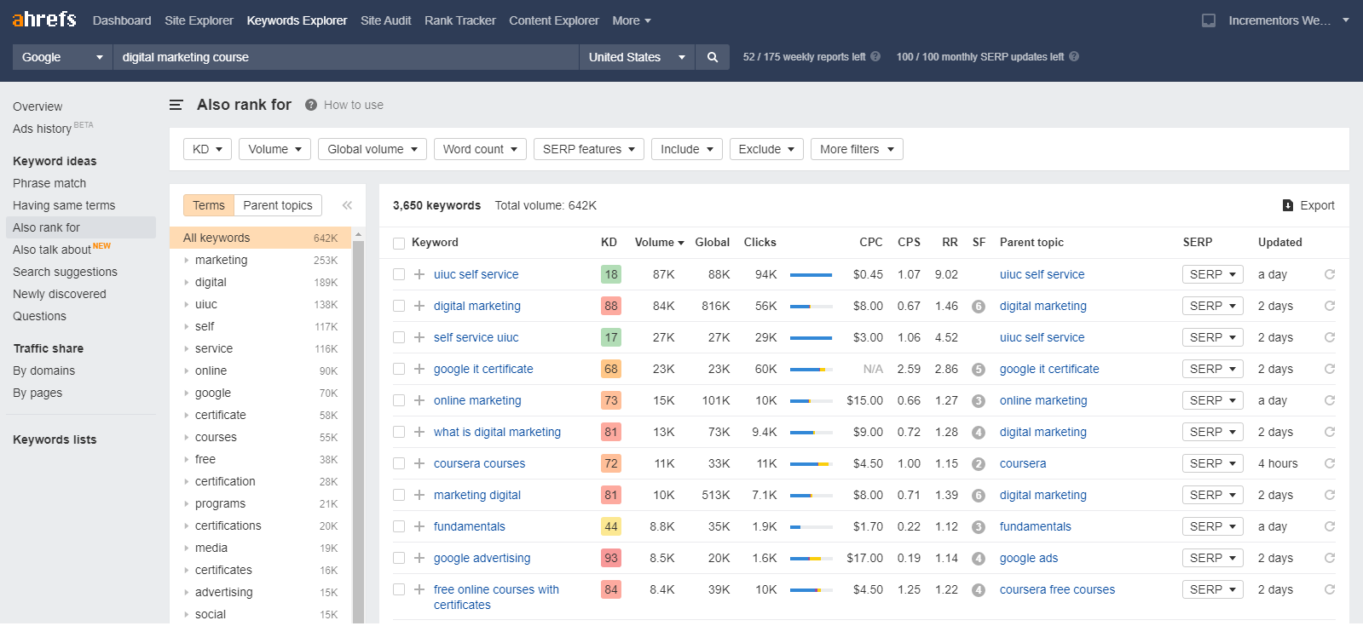Click the Export download icon
This screenshot has width=1363, height=626.
click(x=1288, y=205)
